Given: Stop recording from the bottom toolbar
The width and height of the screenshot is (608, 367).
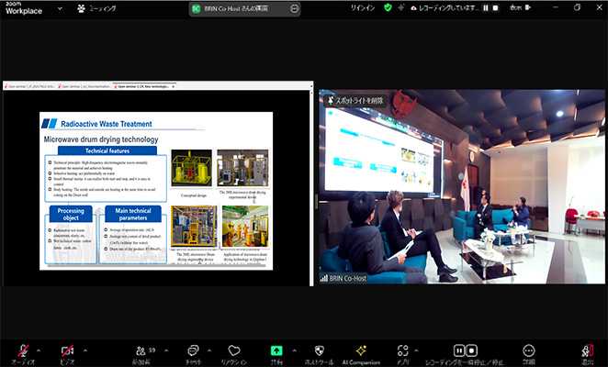Looking at the screenshot, I should click(471, 350).
